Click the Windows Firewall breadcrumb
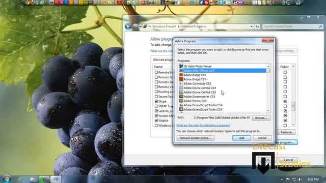326x183 pixels. click(x=164, y=26)
